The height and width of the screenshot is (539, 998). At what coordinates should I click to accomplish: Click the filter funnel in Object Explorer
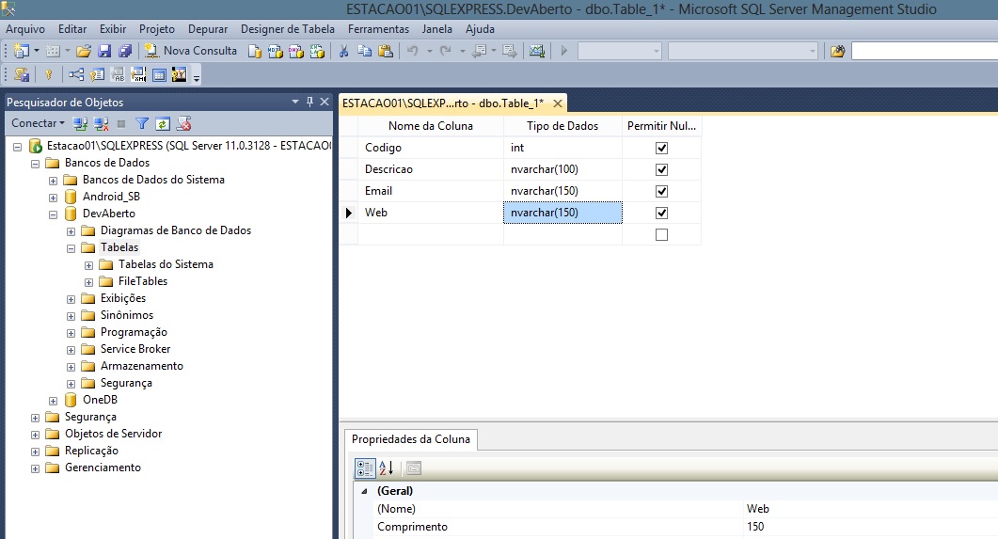tap(142, 123)
